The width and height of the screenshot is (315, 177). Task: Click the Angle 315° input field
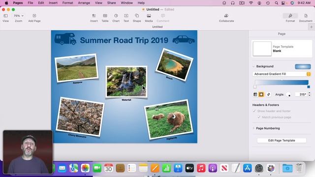pos(301,94)
